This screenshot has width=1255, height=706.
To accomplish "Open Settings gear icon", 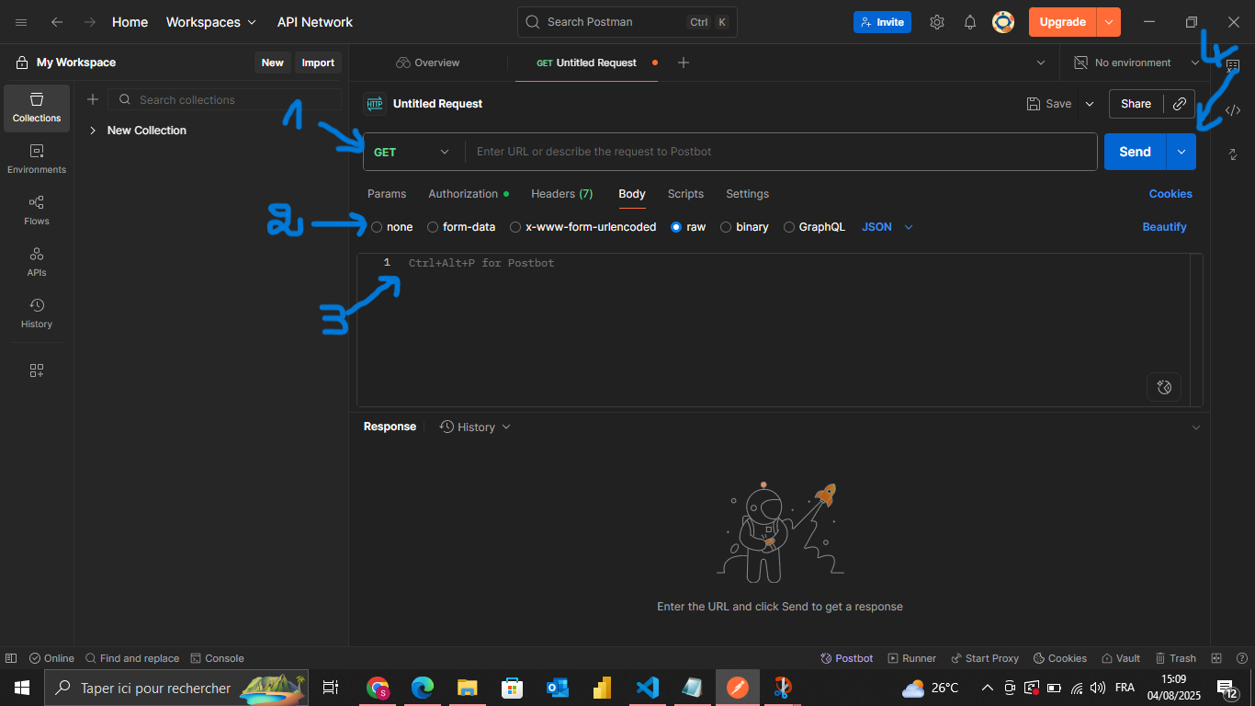I will [937, 22].
